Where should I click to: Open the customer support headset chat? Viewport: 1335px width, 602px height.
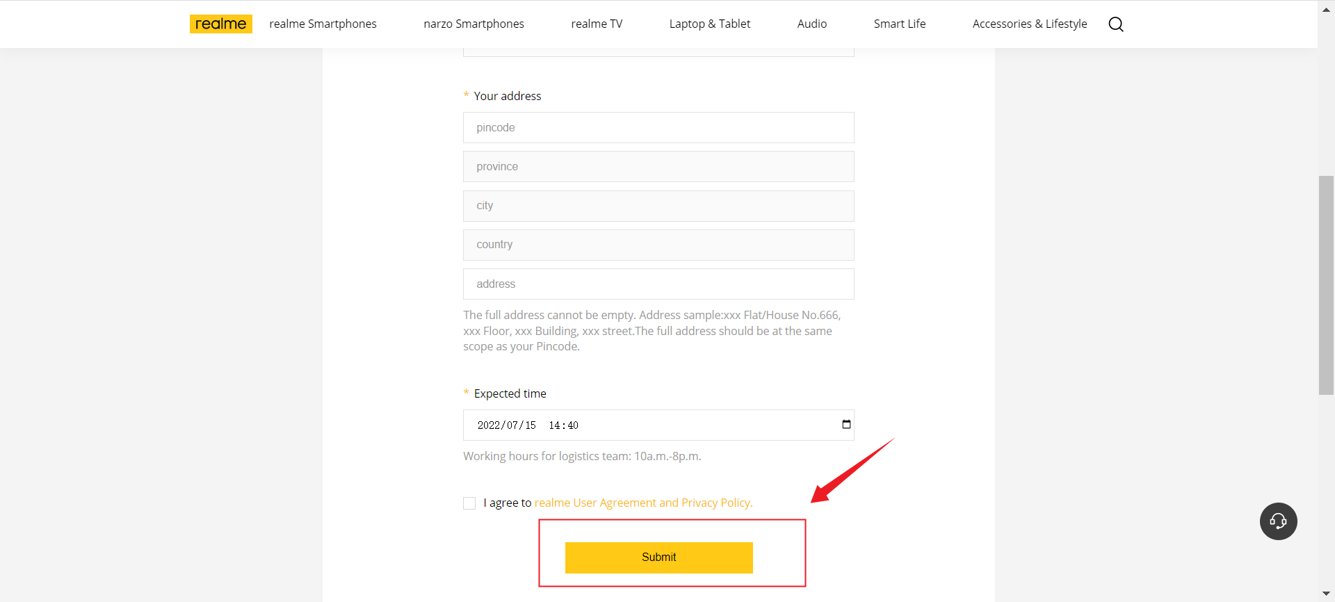point(1278,521)
